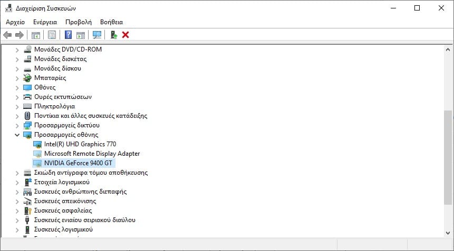Click the Forward arrow toolbar icon
The width and height of the screenshot is (454, 251).
tap(20, 35)
